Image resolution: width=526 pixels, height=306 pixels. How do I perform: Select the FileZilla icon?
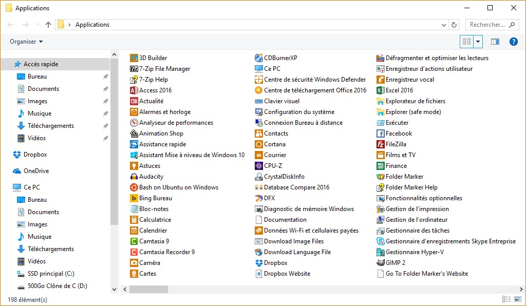(381, 144)
